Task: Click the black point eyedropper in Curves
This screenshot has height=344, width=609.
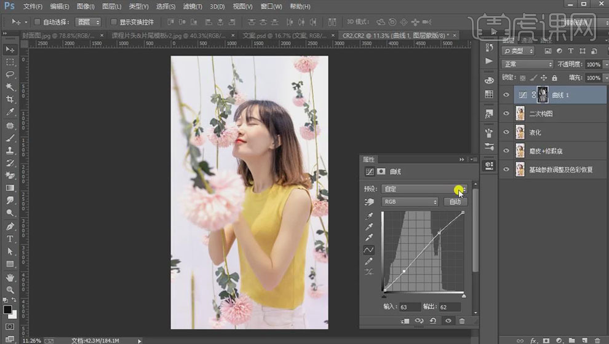Action: click(369, 216)
